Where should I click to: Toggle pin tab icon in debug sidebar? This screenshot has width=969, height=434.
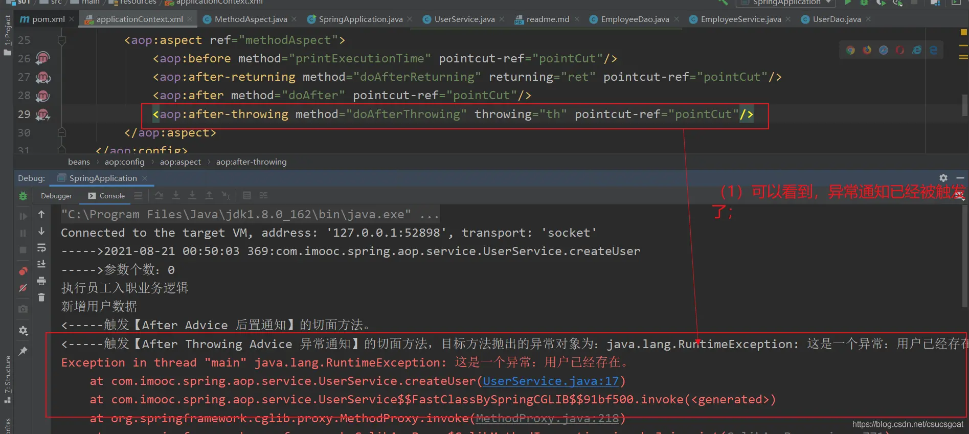point(23,351)
